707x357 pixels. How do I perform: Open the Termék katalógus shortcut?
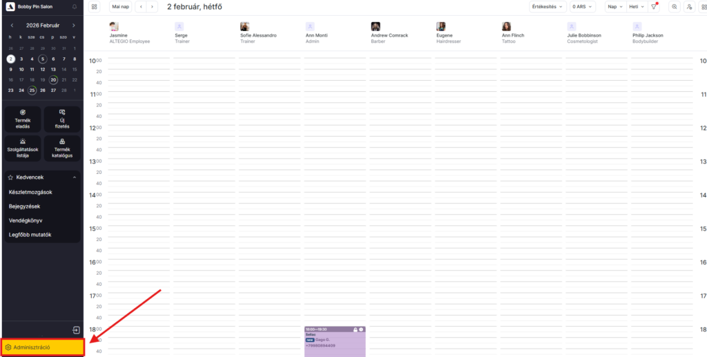click(62, 148)
